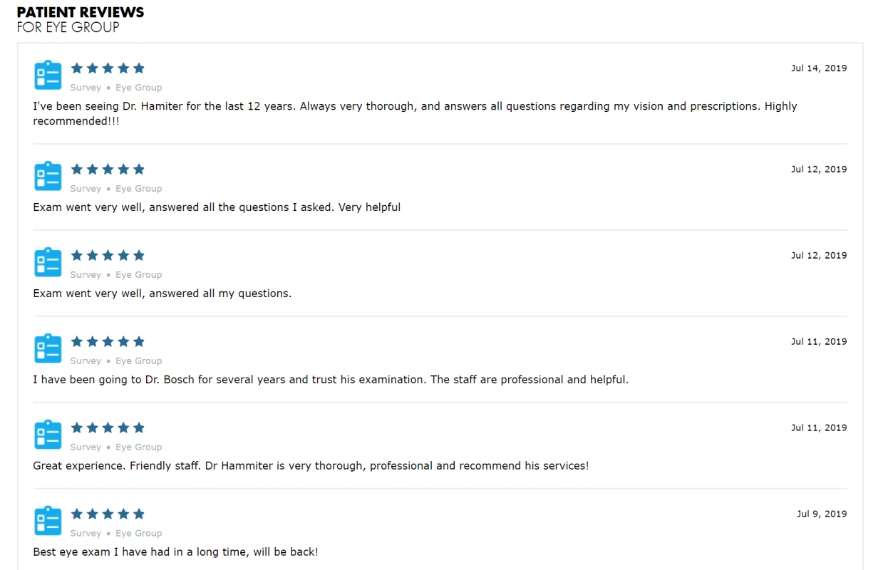Click Jul 9, 2019 date
Viewport: 888px width, 570px height.
(x=822, y=514)
